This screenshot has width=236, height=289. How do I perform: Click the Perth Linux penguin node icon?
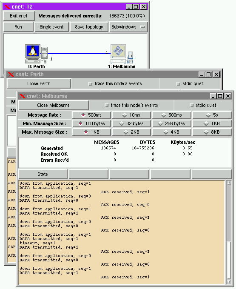tap(36, 54)
